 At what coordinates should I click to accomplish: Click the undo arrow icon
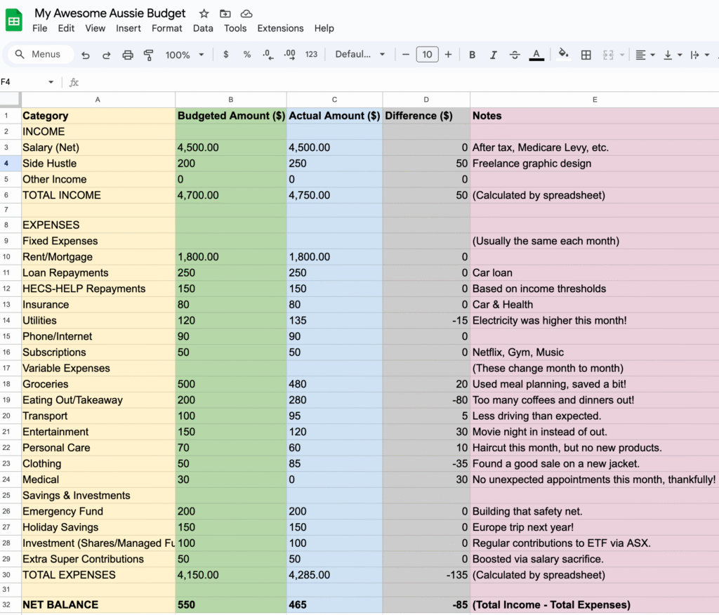point(86,55)
